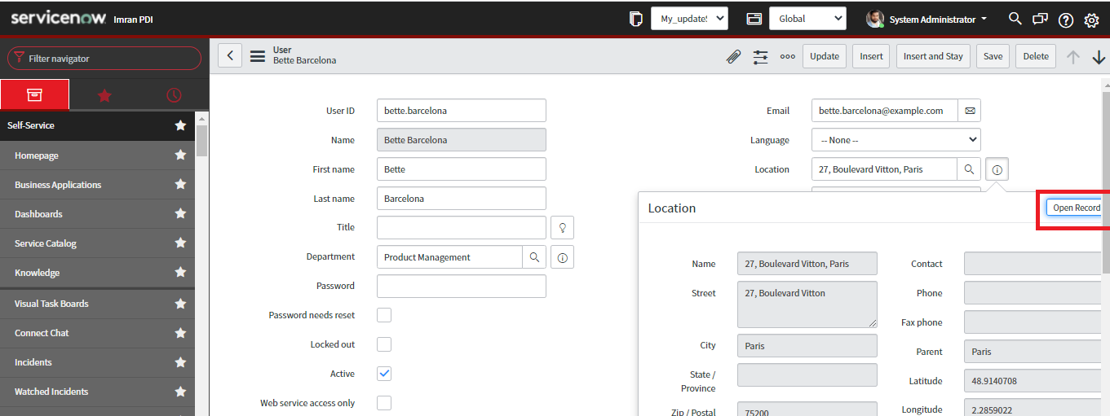Click the star next to Dashboards
Image resolution: width=1110 pixels, height=416 pixels.
point(180,213)
